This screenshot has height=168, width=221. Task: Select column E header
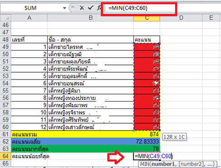pos(211,18)
